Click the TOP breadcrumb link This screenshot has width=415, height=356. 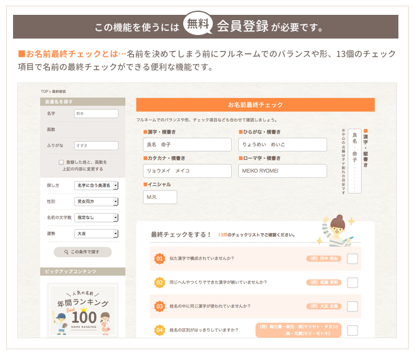pos(44,91)
